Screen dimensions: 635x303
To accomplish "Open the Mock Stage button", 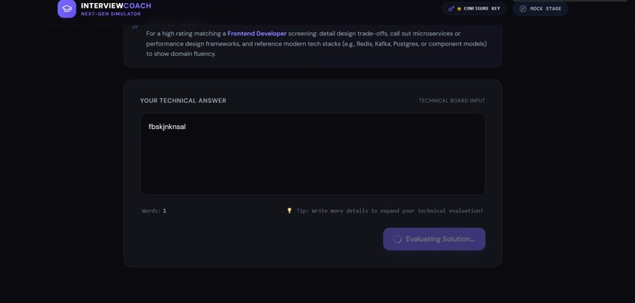I will [x=540, y=9].
